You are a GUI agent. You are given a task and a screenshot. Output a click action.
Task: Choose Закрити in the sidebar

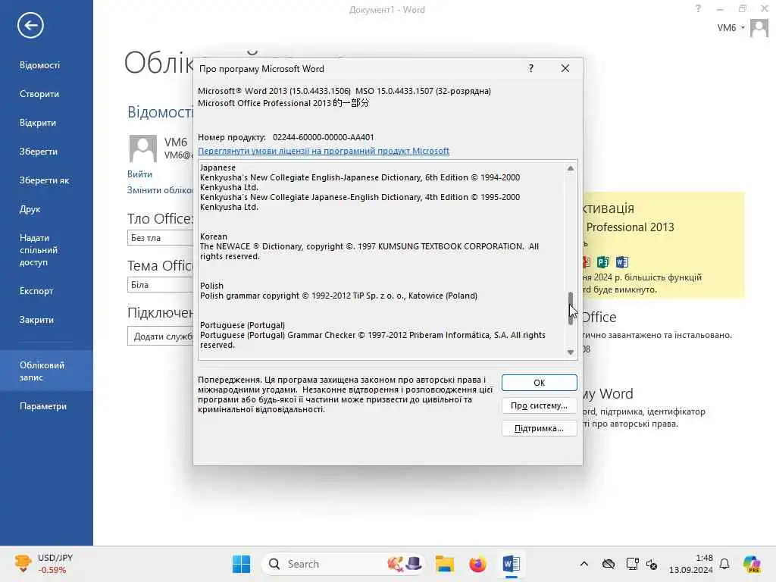(36, 320)
